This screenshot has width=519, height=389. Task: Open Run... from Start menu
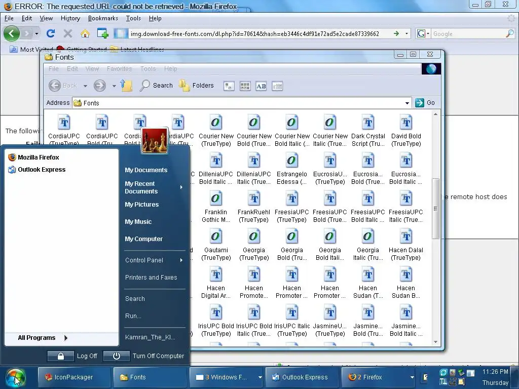pyautogui.click(x=133, y=316)
